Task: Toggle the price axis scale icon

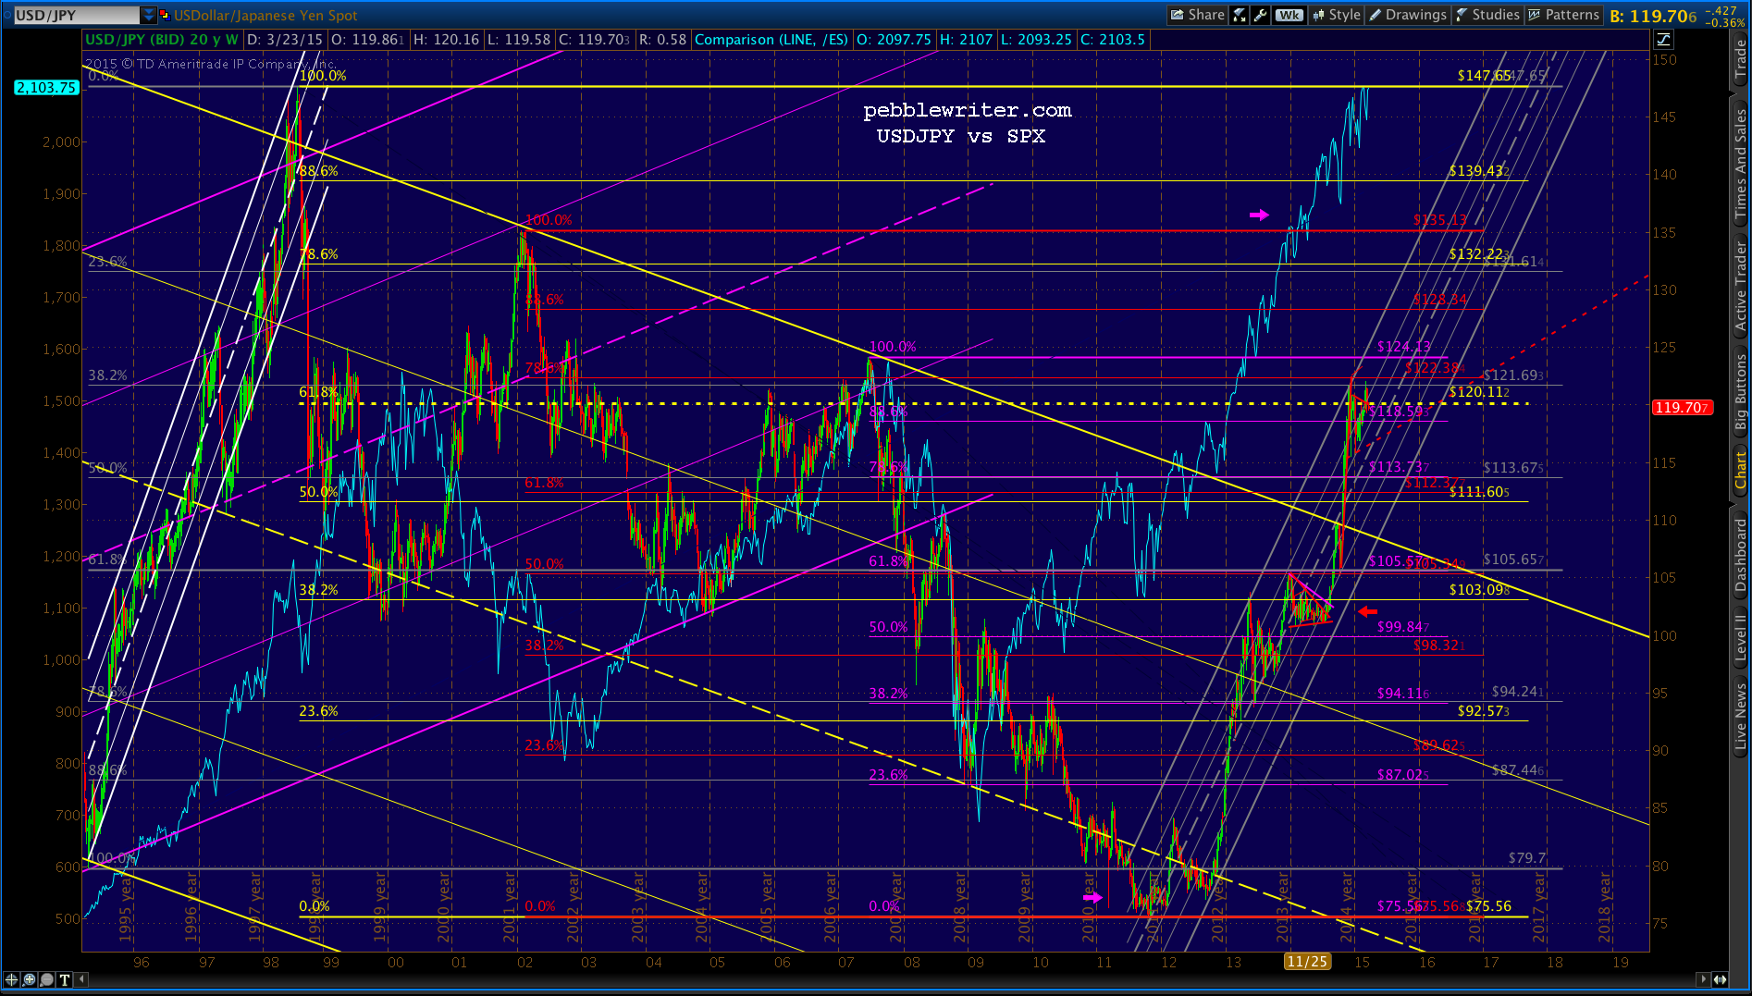Action: (x=1663, y=39)
